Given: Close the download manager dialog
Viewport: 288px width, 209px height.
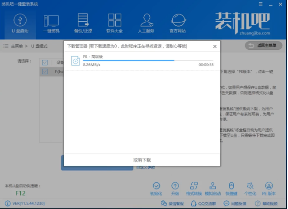Looking at the screenshot, I should (x=214, y=46).
